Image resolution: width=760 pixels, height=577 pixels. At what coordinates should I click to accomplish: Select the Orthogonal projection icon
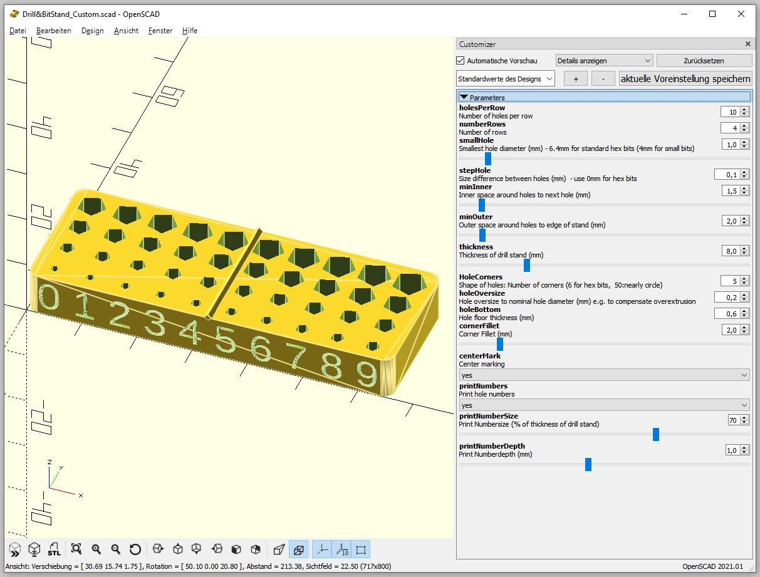(x=298, y=549)
